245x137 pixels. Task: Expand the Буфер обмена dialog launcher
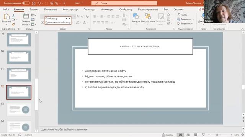coord(18,29)
